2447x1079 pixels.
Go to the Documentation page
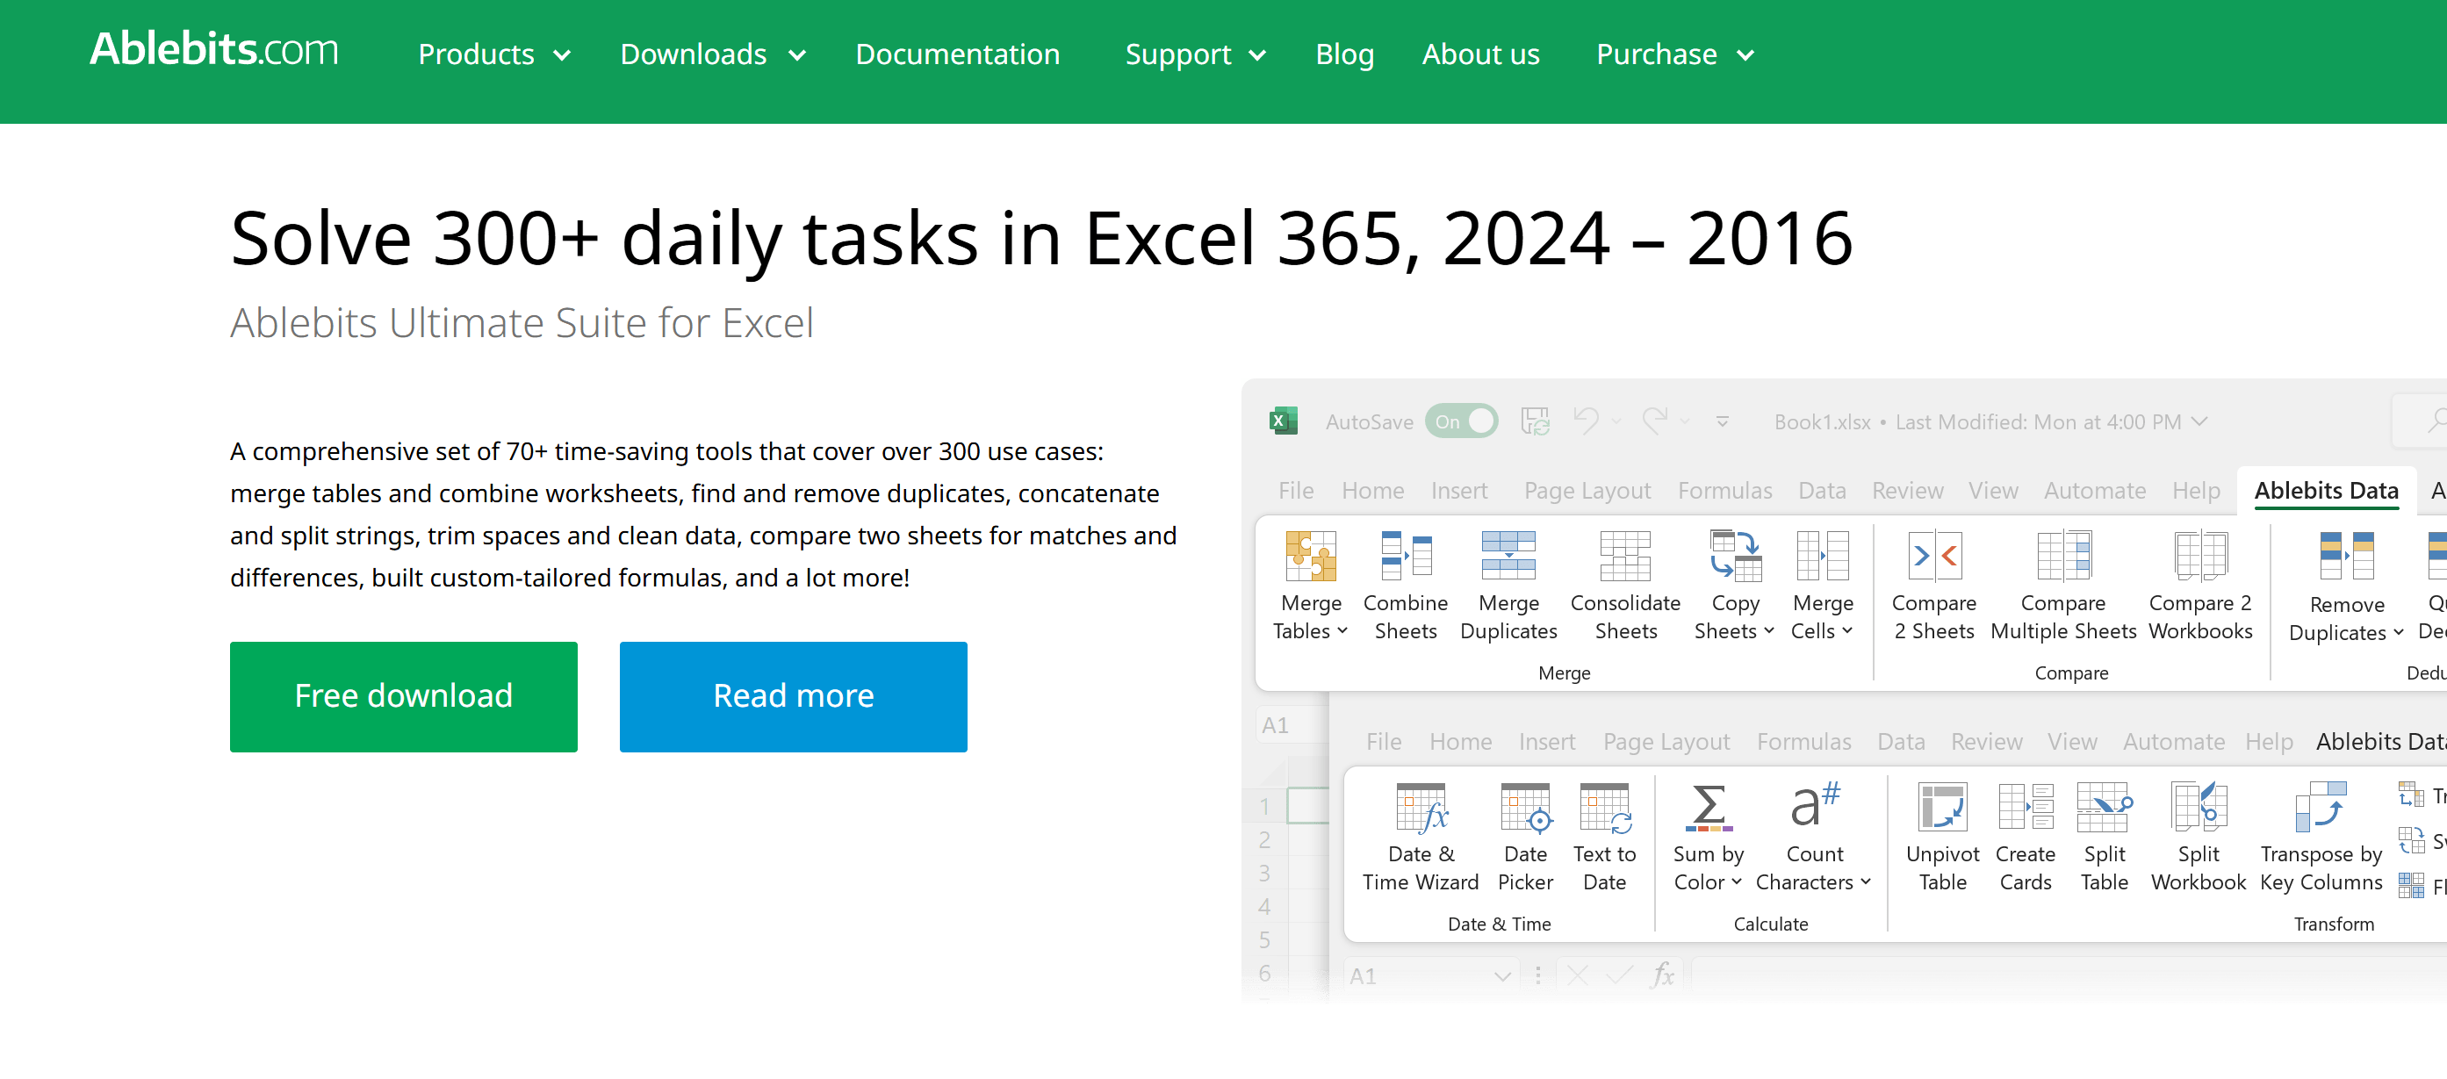pyautogui.click(x=956, y=54)
